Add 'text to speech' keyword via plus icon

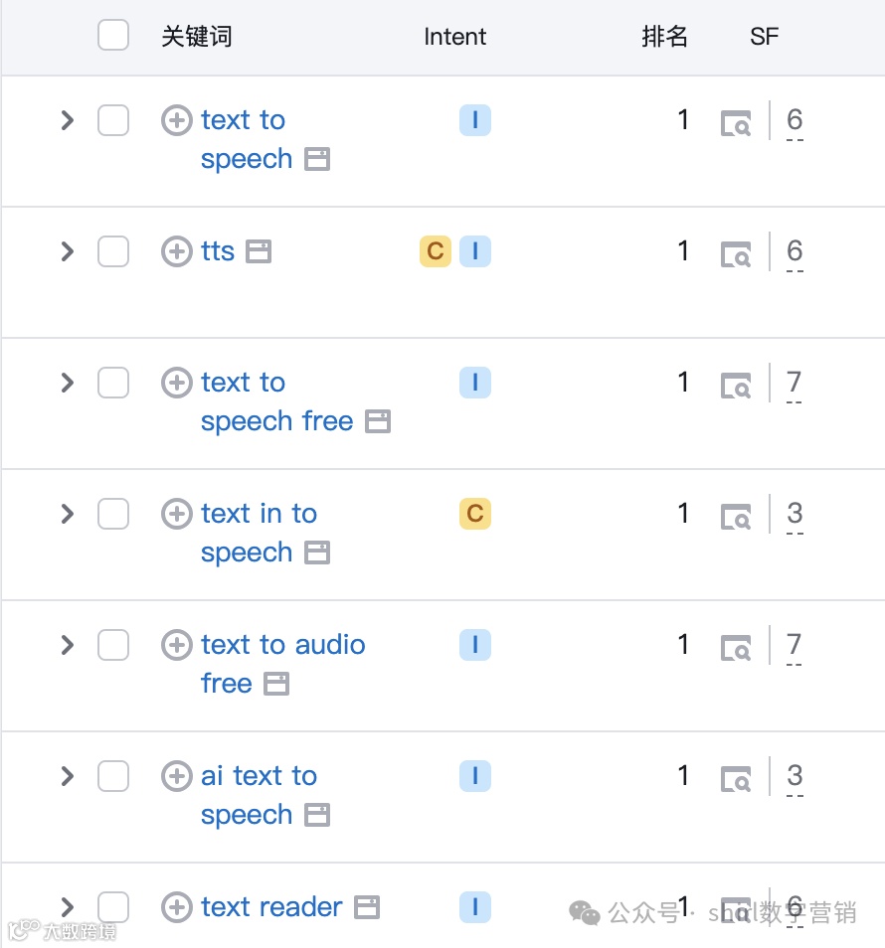tap(177, 120)
